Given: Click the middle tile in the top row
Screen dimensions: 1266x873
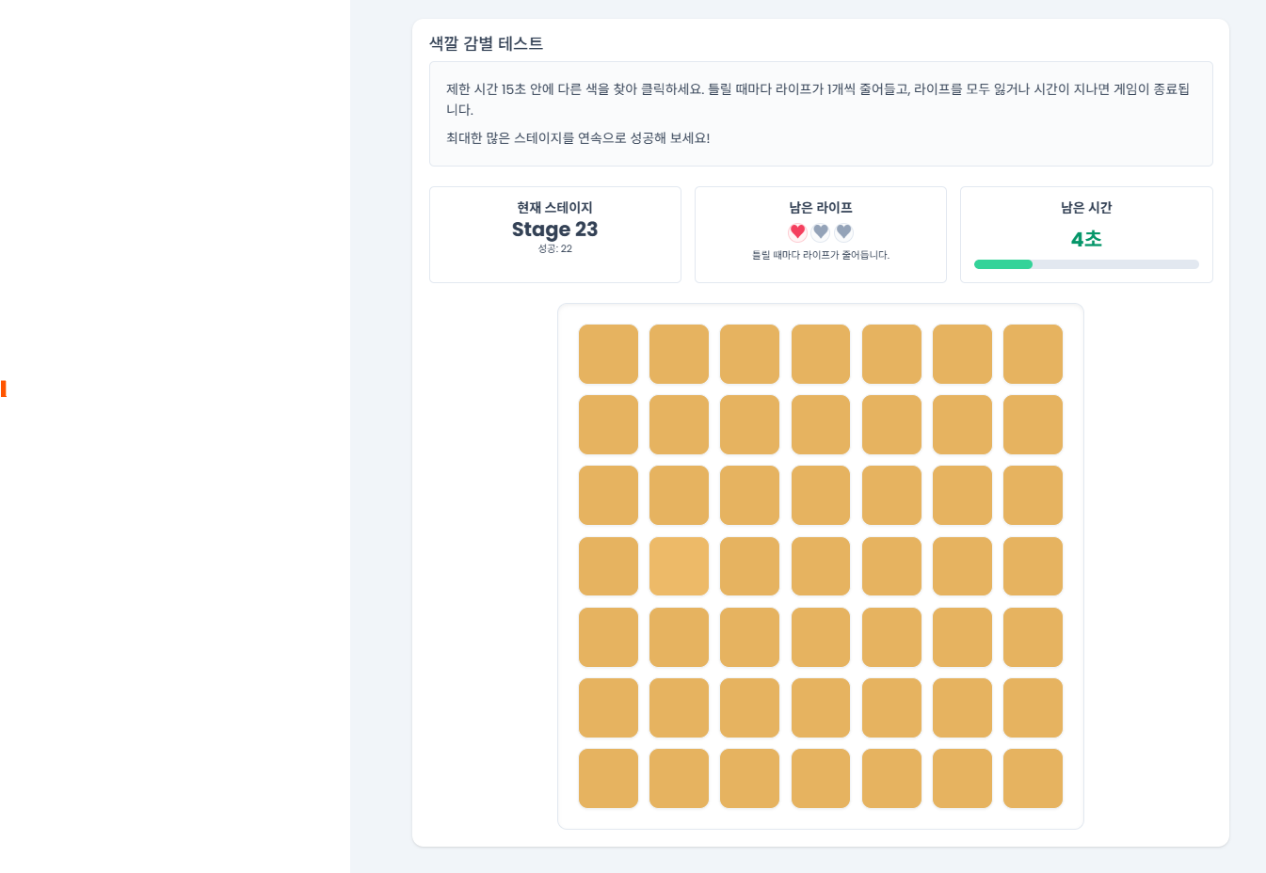Looking at the screenshot, I should pos(821,354).
